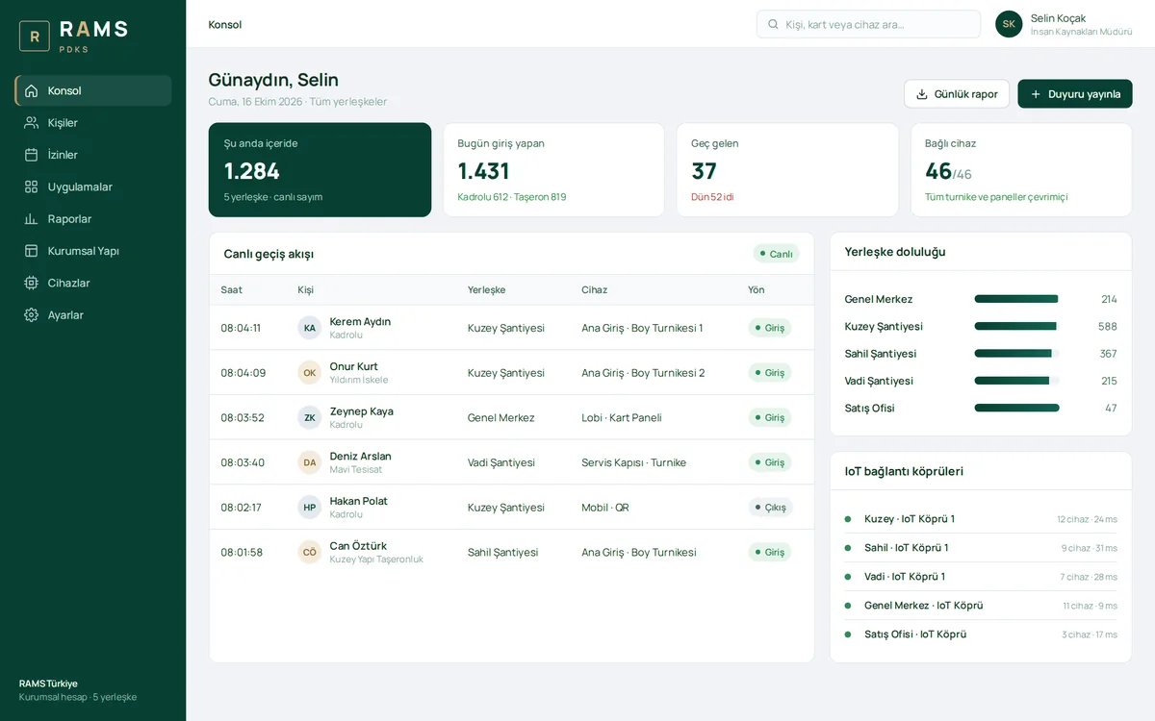Click Deniz Arslan's DA avatar
Image resolution: width=1155 pixels, height=721 pixels.
point(310,462)
